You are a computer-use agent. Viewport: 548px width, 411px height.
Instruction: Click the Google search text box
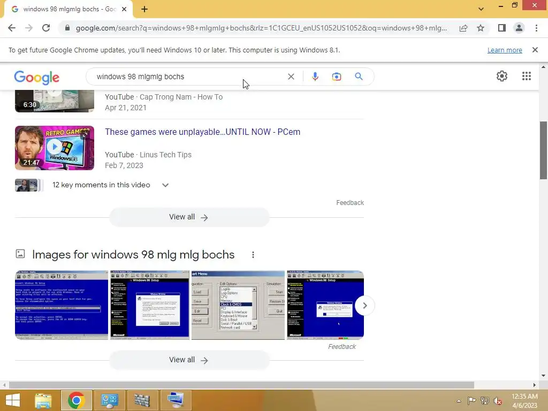[x=189, y=77]
